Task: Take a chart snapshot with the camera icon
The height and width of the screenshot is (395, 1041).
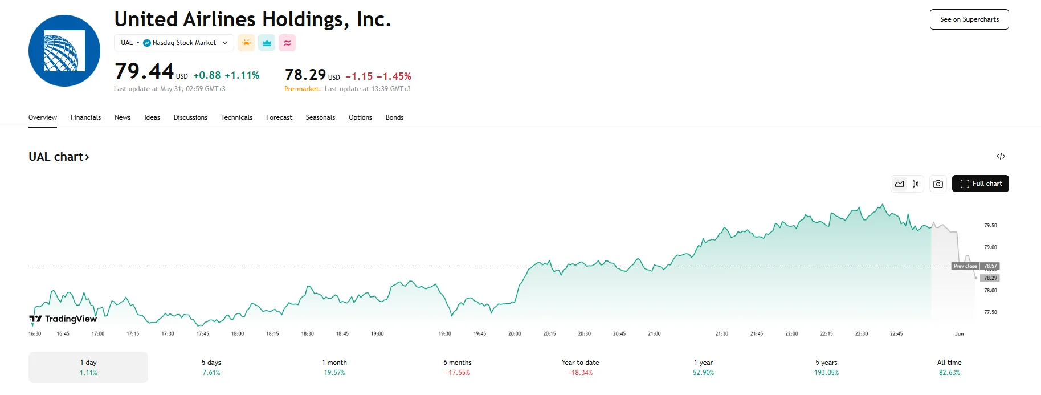Action: click(x=938, y=184)
